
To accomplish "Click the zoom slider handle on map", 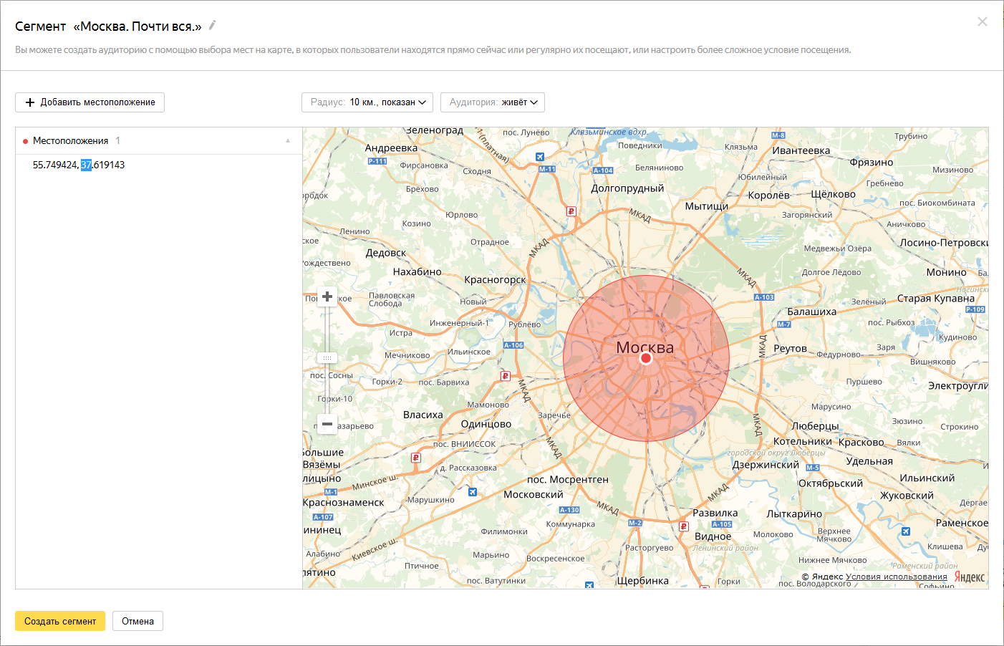I will (x=327, y=357).
